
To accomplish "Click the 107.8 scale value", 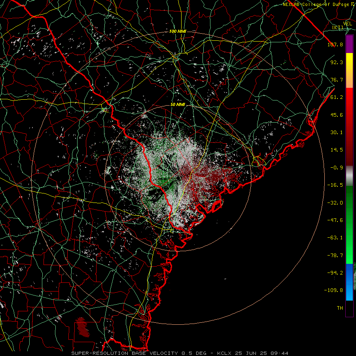I will pyautogui.click(x=335, y=44).
